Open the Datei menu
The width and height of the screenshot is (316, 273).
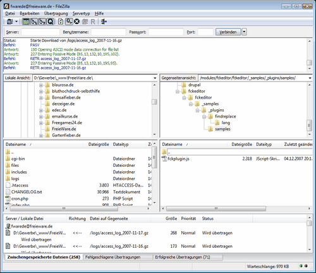pos(10,13)
